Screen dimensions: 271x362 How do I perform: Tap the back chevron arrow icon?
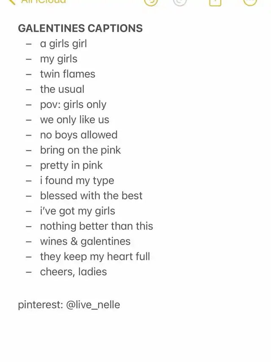(x=11, y=2)
